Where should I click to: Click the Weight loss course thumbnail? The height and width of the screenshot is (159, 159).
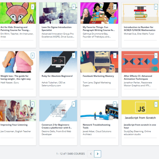point(18,62)
